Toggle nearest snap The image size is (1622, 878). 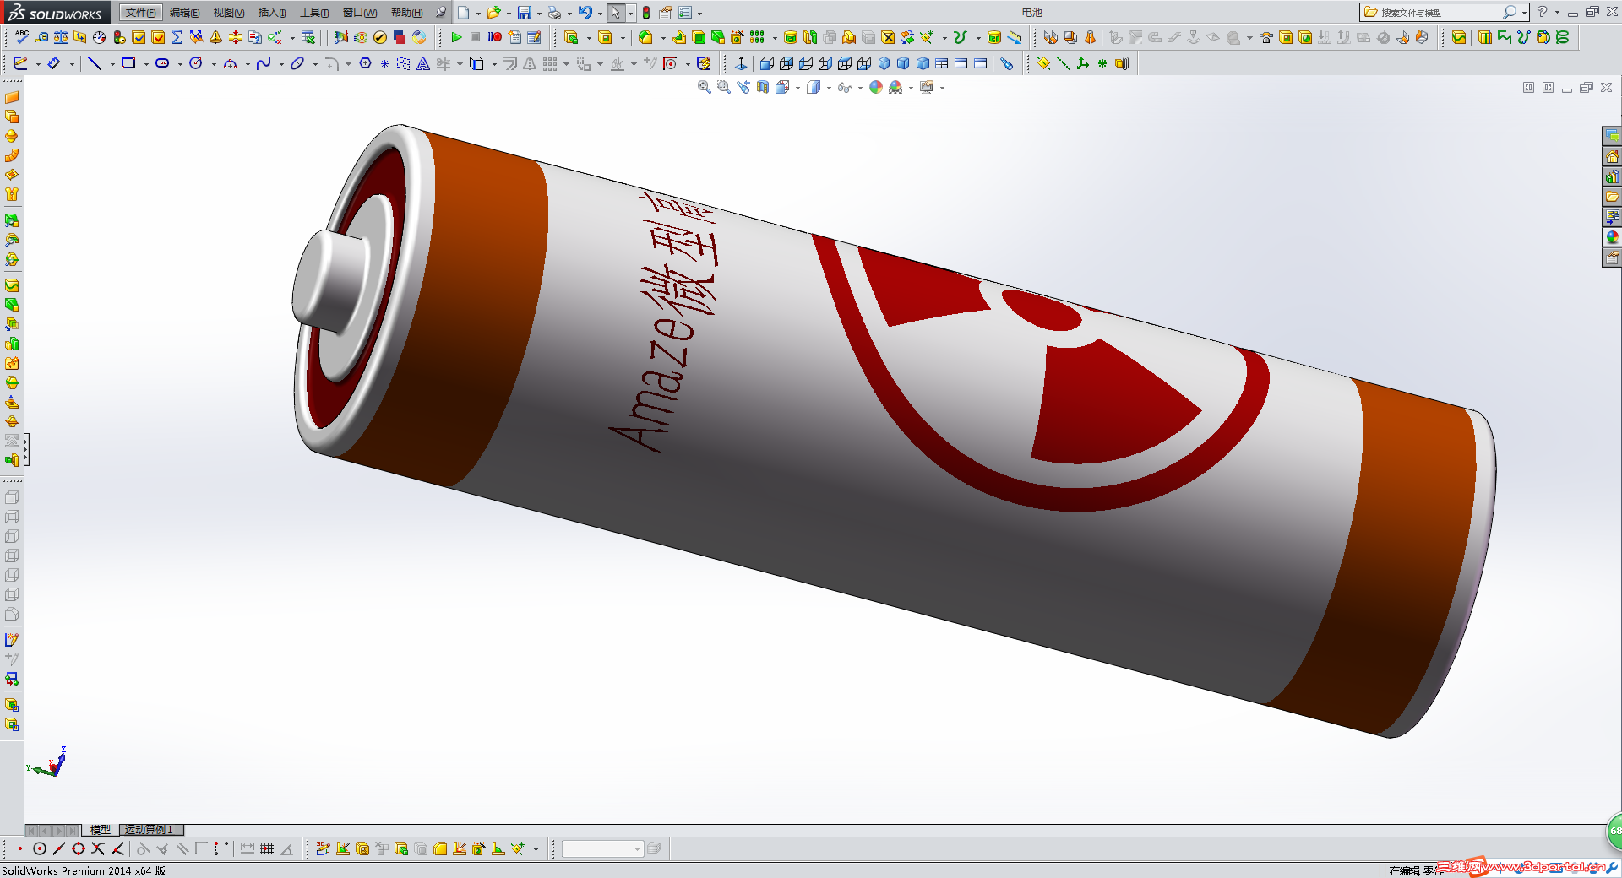[x=117, y=848]
